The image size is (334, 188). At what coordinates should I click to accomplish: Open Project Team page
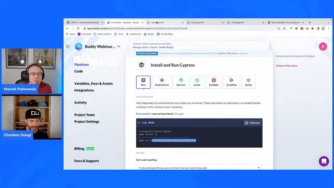click(x=85, y=115)
